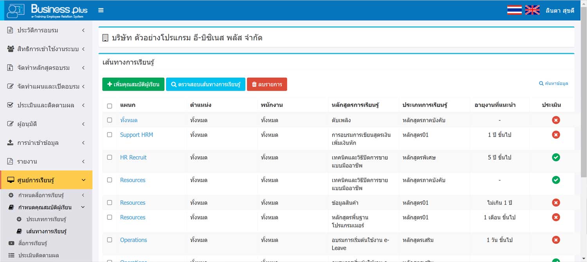
Task: Click the green check icon in HR Recruit row
Action: tap(556, 157)
